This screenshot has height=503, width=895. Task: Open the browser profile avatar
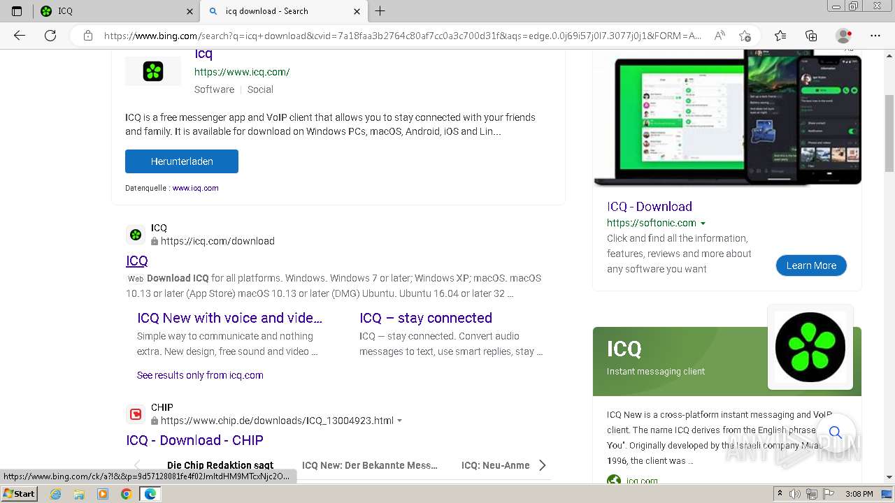coord(843,36)
